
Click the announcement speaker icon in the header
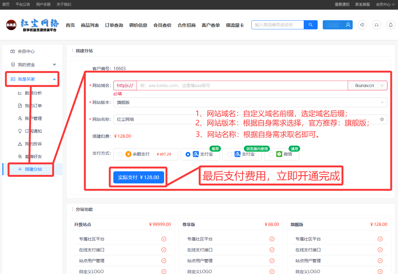coord(362,25)
